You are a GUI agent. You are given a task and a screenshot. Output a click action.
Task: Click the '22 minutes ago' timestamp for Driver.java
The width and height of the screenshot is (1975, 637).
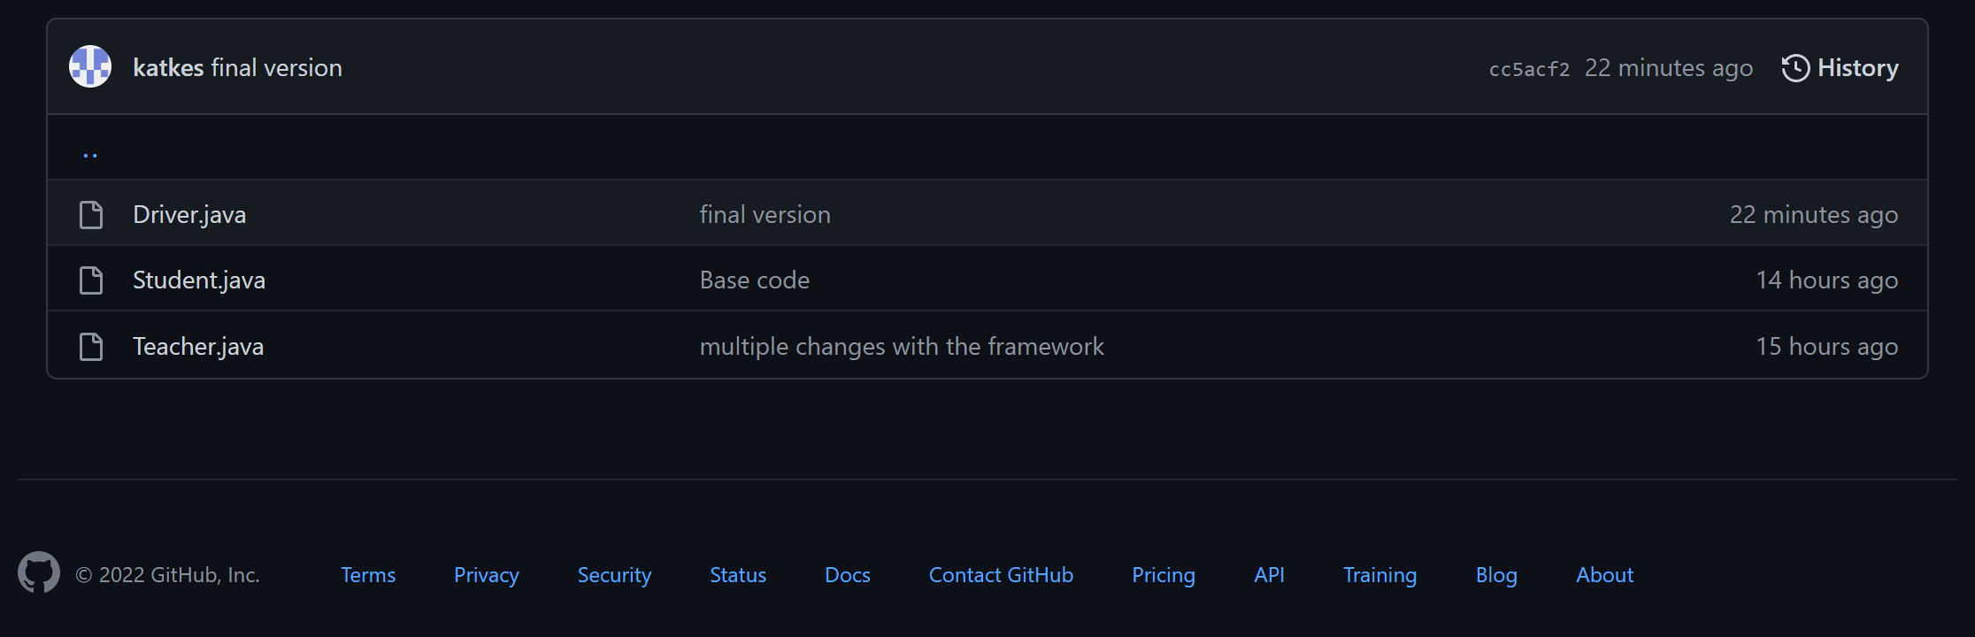(1812, 213)
